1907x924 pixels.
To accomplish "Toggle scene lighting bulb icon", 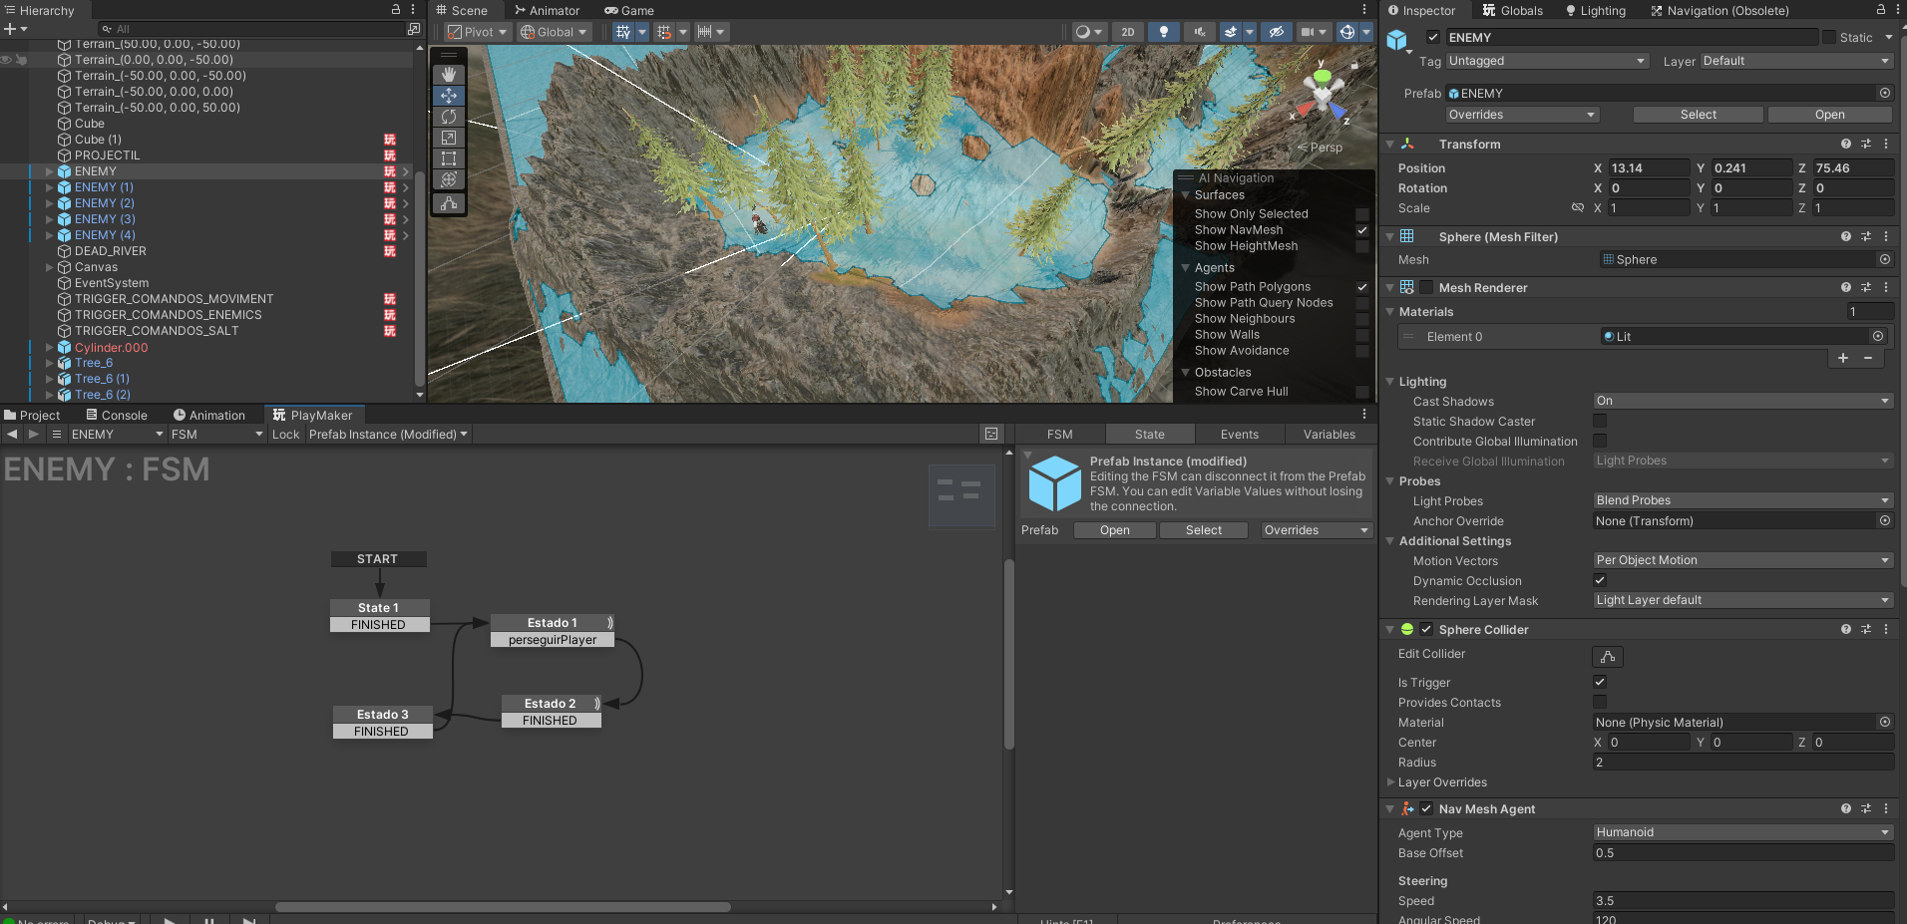I will click(1163, 32).
